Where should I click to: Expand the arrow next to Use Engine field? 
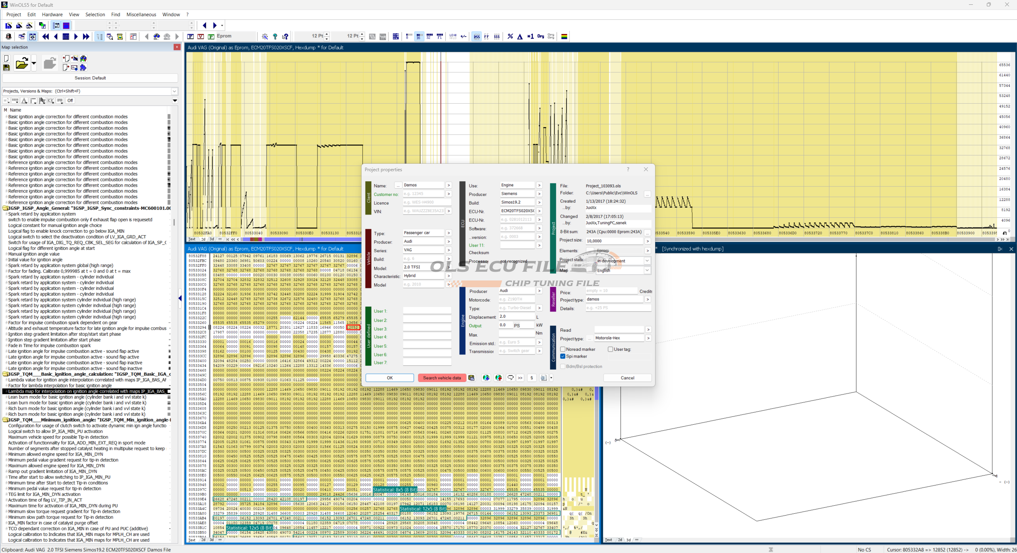539,185
